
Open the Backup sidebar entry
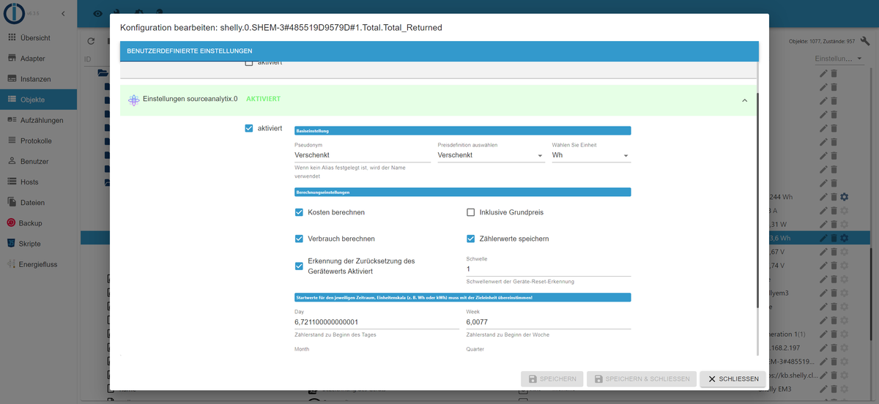[x=38, y=223]
